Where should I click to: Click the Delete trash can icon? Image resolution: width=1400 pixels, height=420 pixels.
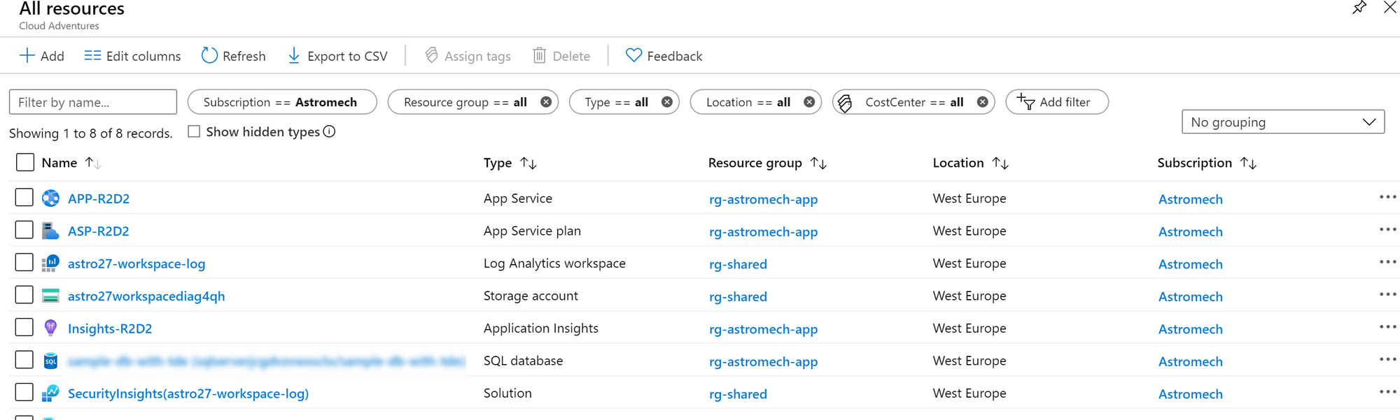click(x=539, y=55)
